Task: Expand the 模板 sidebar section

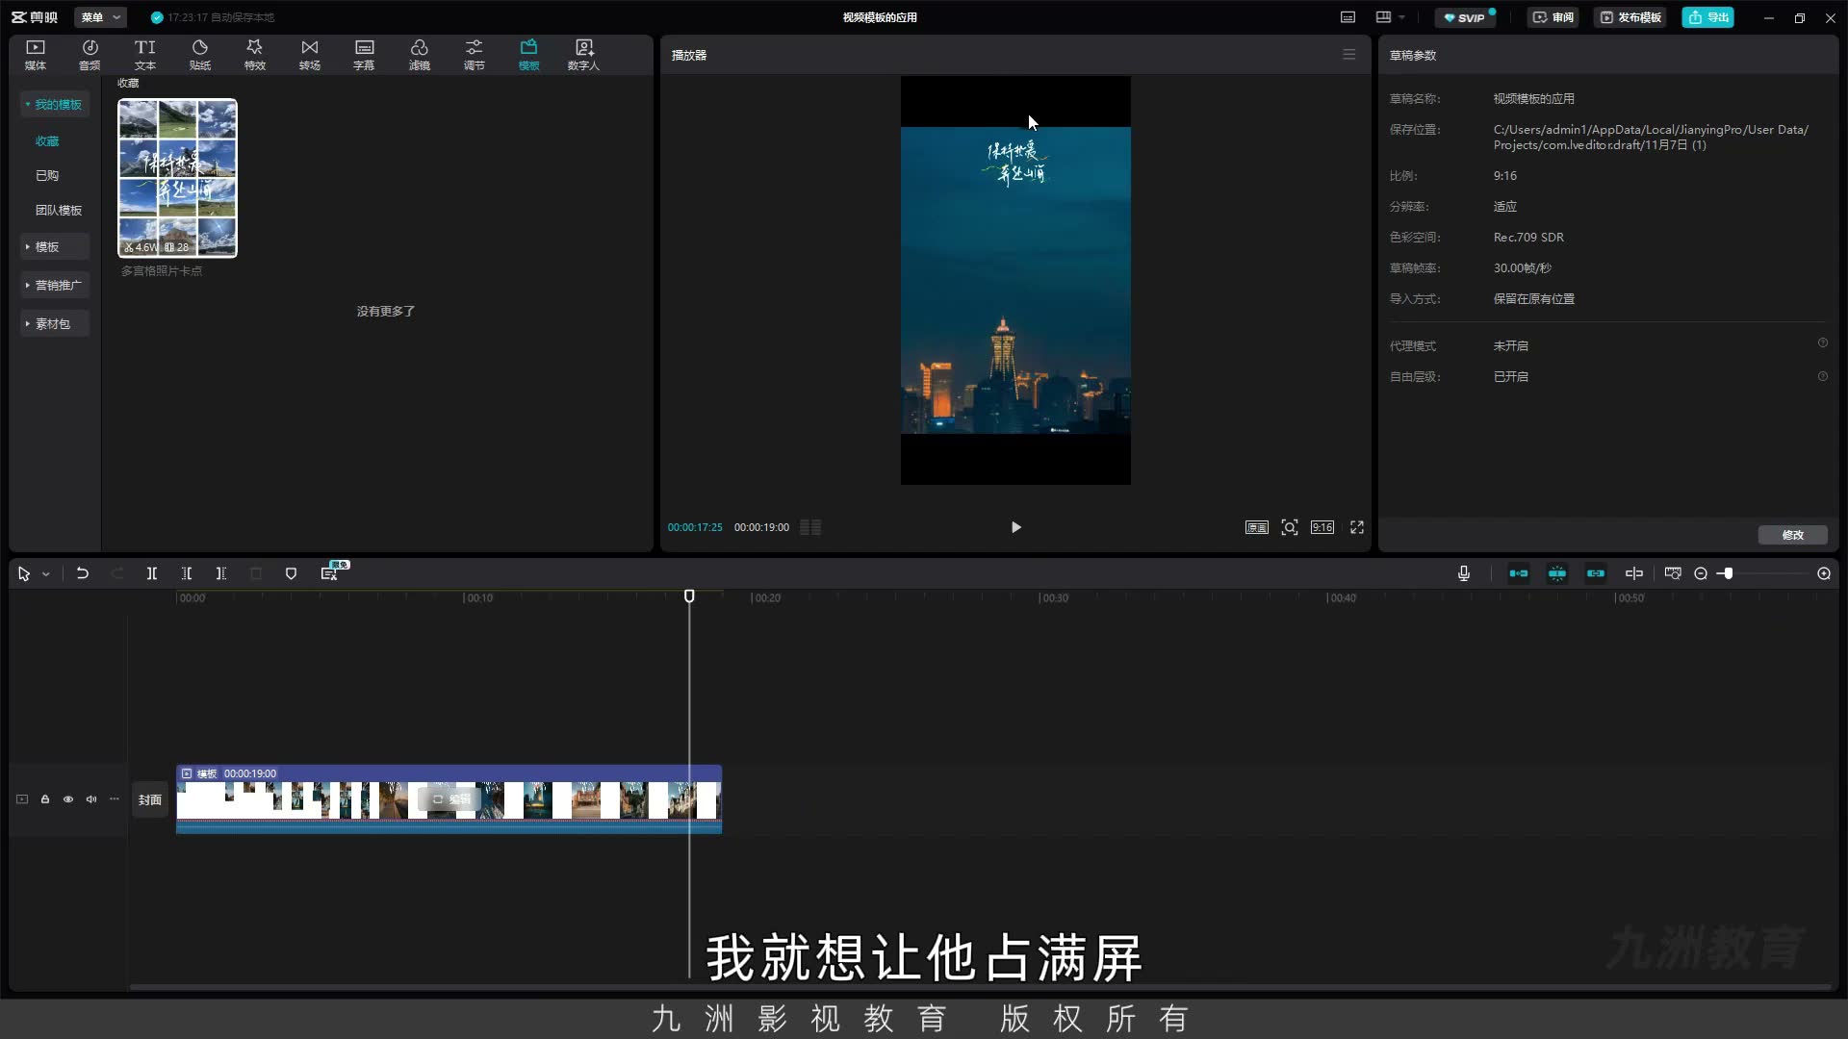Action: [56, 247]
